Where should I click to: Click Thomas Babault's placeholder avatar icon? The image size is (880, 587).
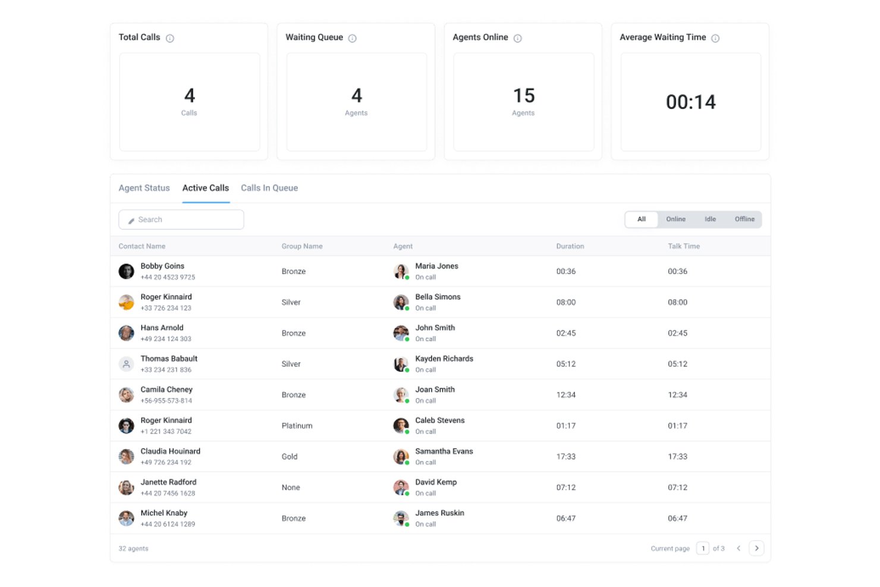click(x=126, y=364)
